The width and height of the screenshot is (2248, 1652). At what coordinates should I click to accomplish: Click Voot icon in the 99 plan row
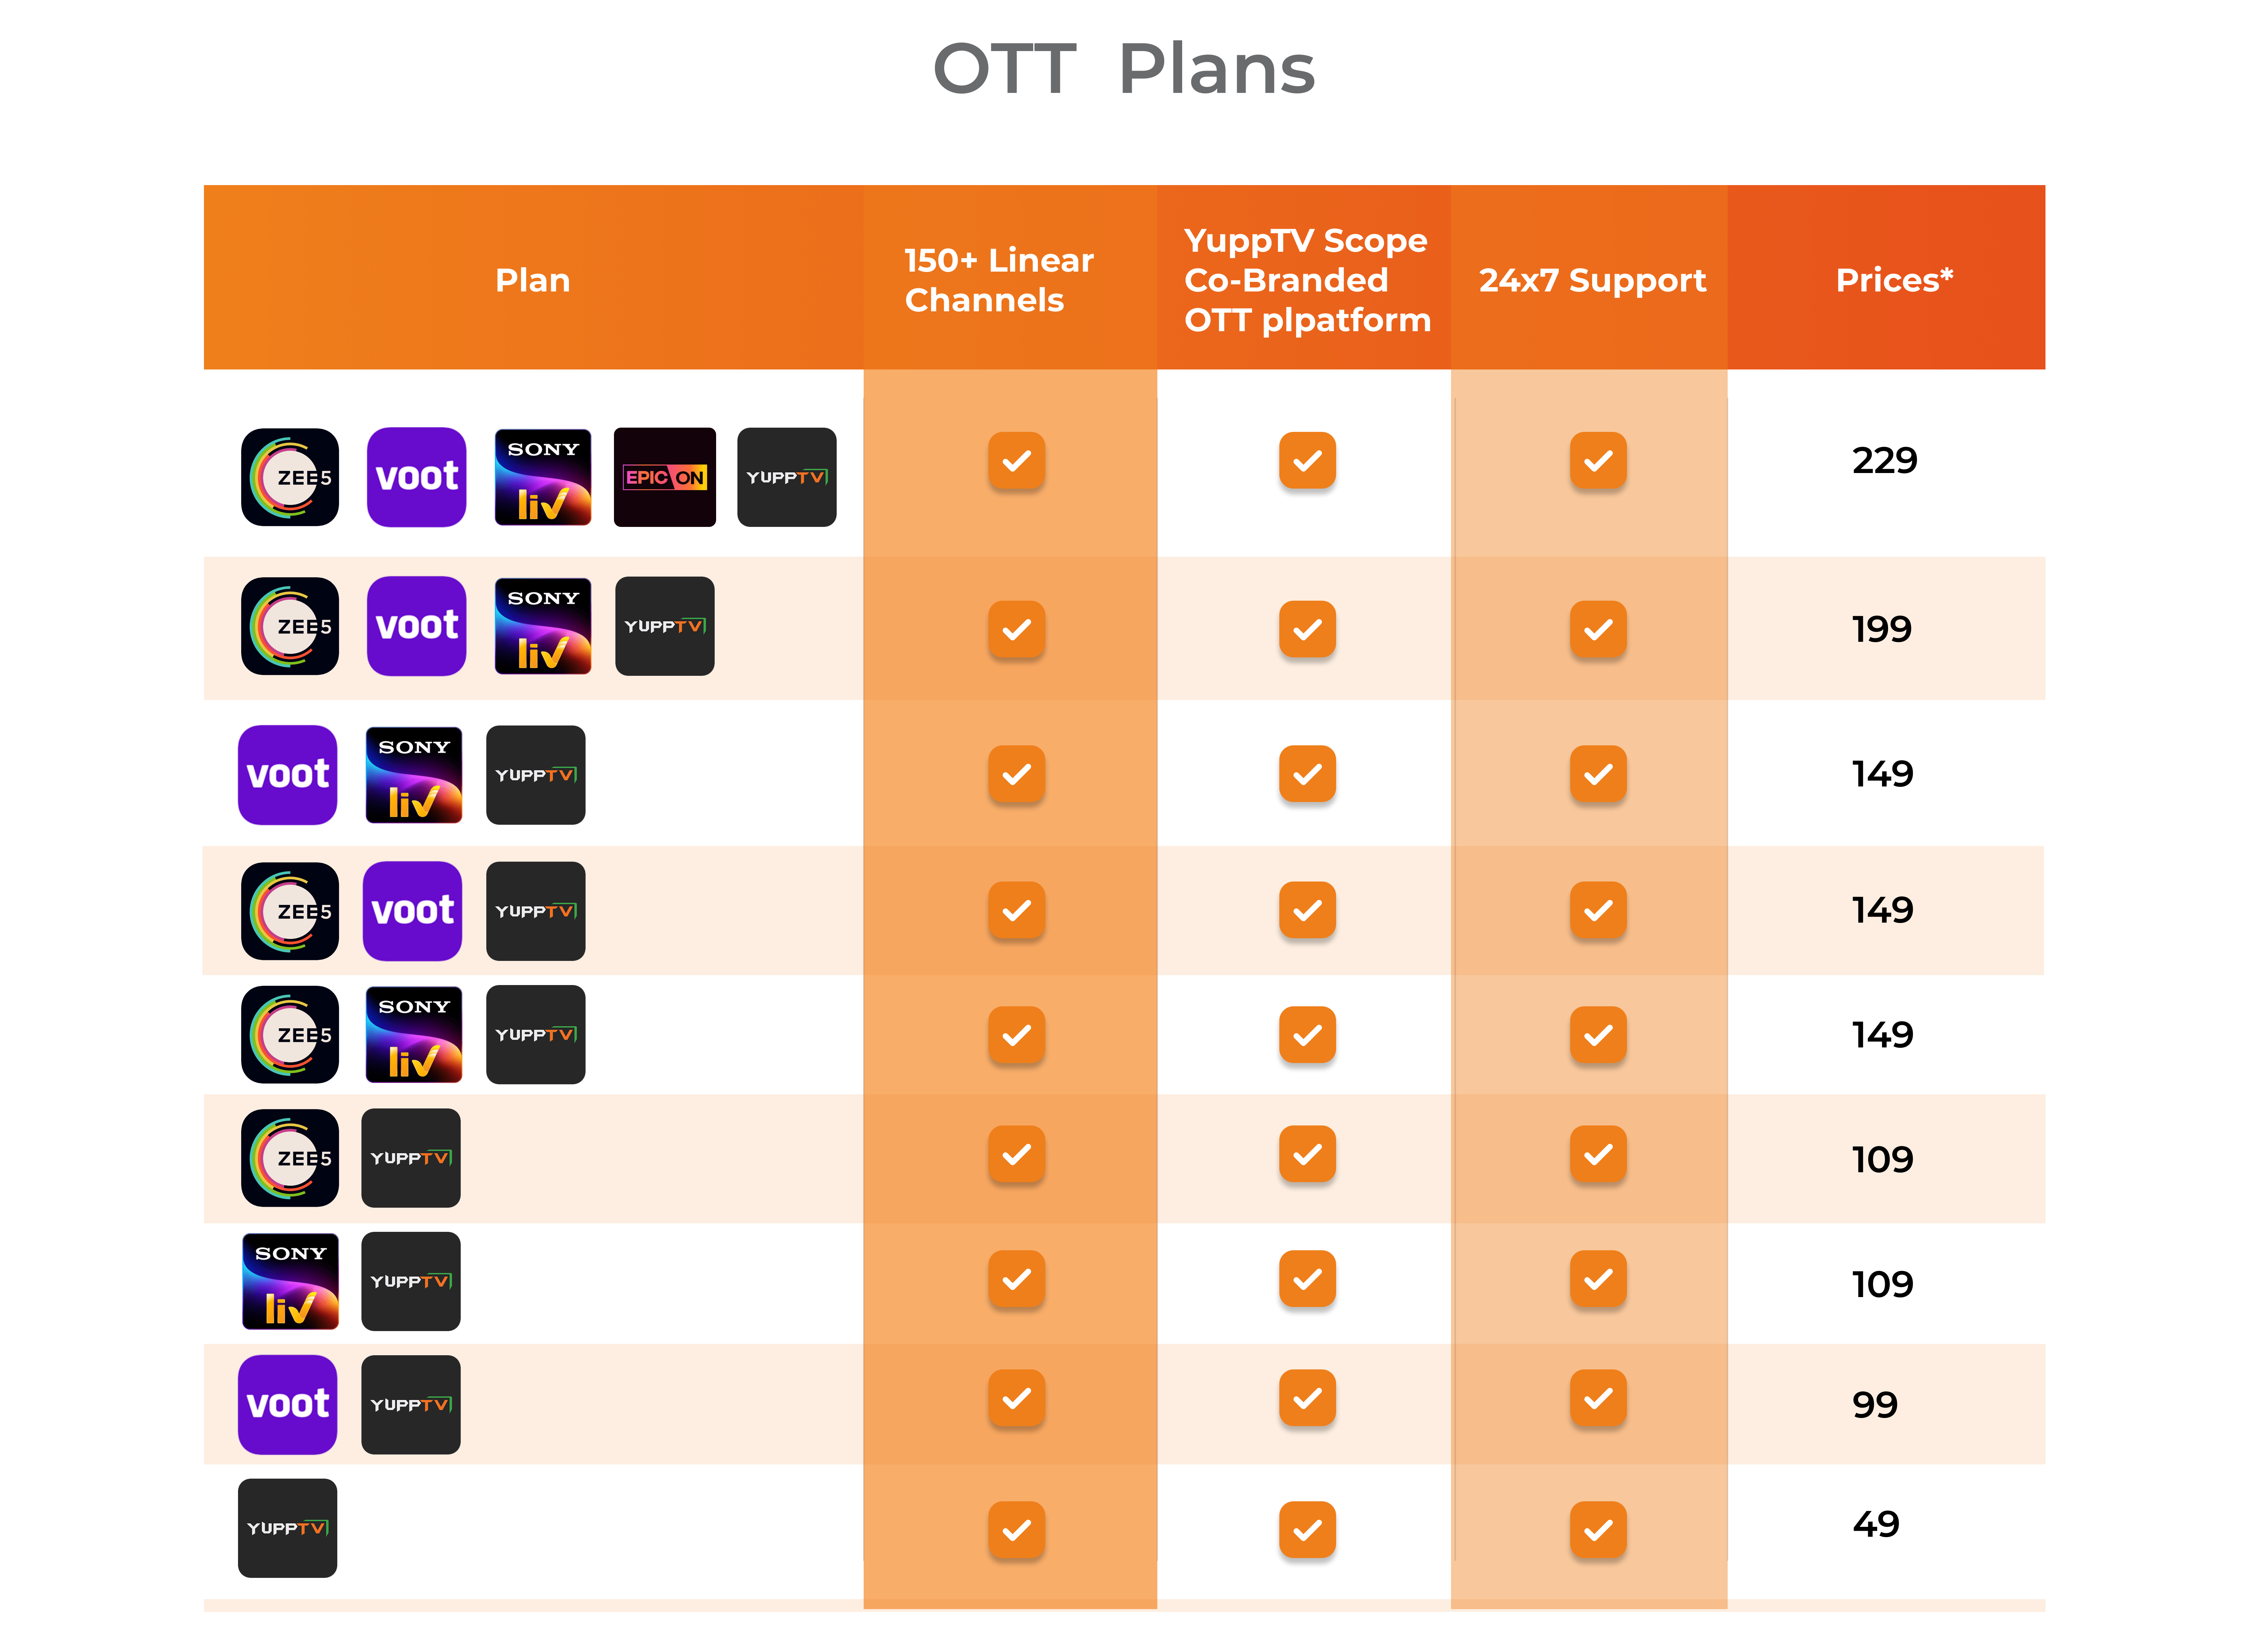[x=288, y=1404]
